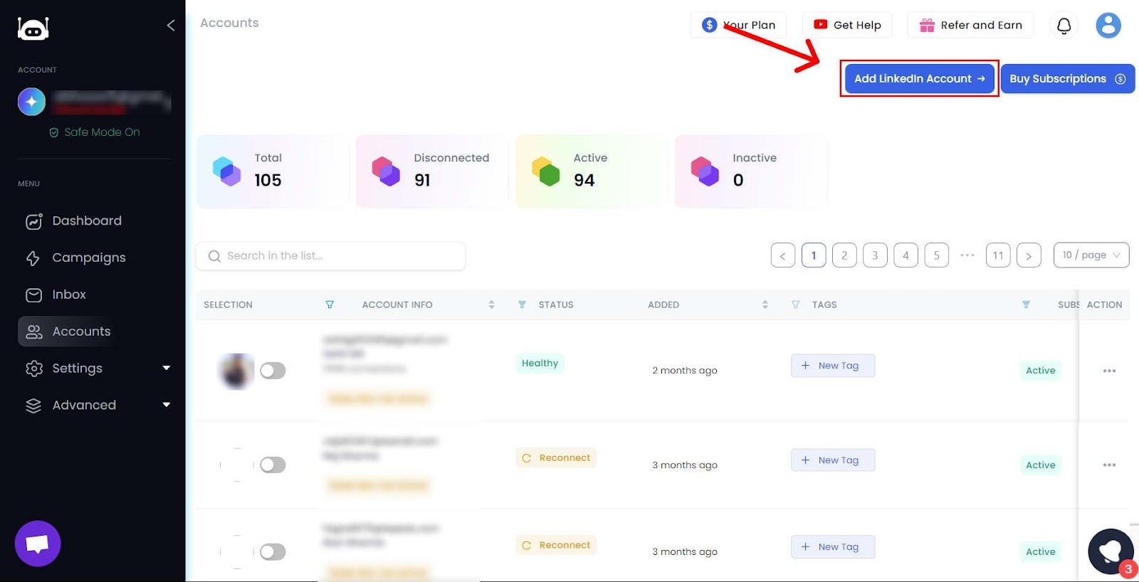Viewport: 1139px width, 582px height.
Task: Select the Inactive accounts card
Action: point(751,171)
